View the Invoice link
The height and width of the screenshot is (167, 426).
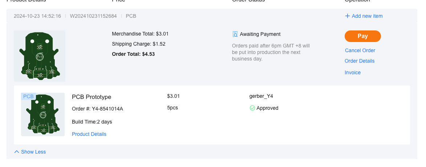click(x=353, y=72)
